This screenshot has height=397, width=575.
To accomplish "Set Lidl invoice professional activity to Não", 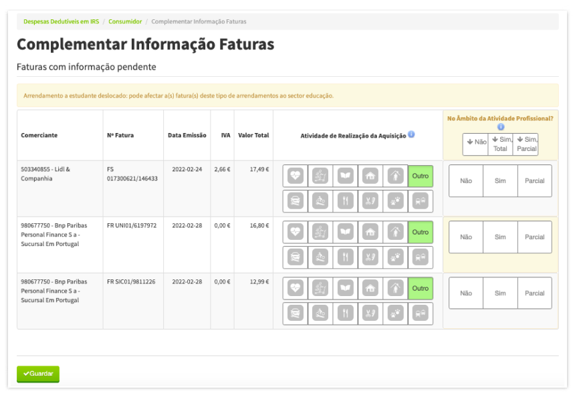I will pos(466,181).
